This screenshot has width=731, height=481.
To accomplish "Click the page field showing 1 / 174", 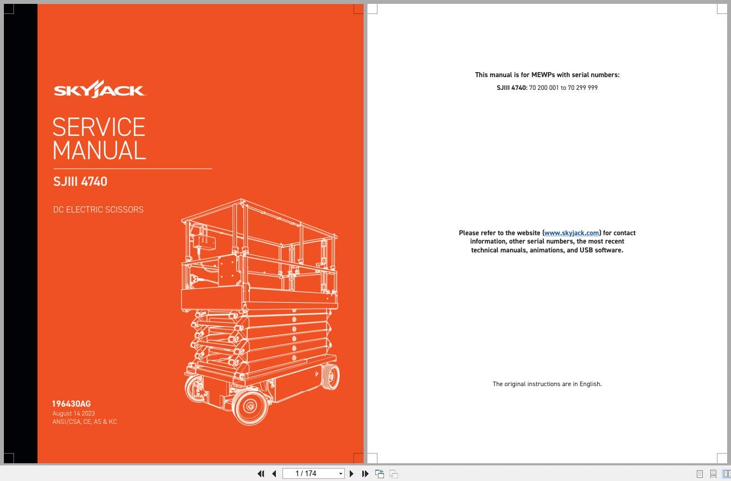I will click(305, 473).
